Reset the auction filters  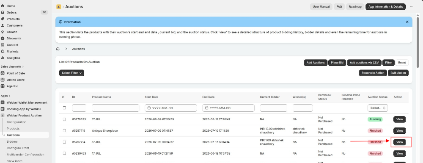tap(402, 63)
